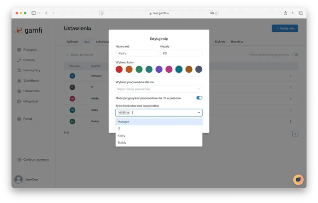This screenshot has height=203, width=318.
Task: Remove the HR BP tag from roles
Action: pos(128,113)
